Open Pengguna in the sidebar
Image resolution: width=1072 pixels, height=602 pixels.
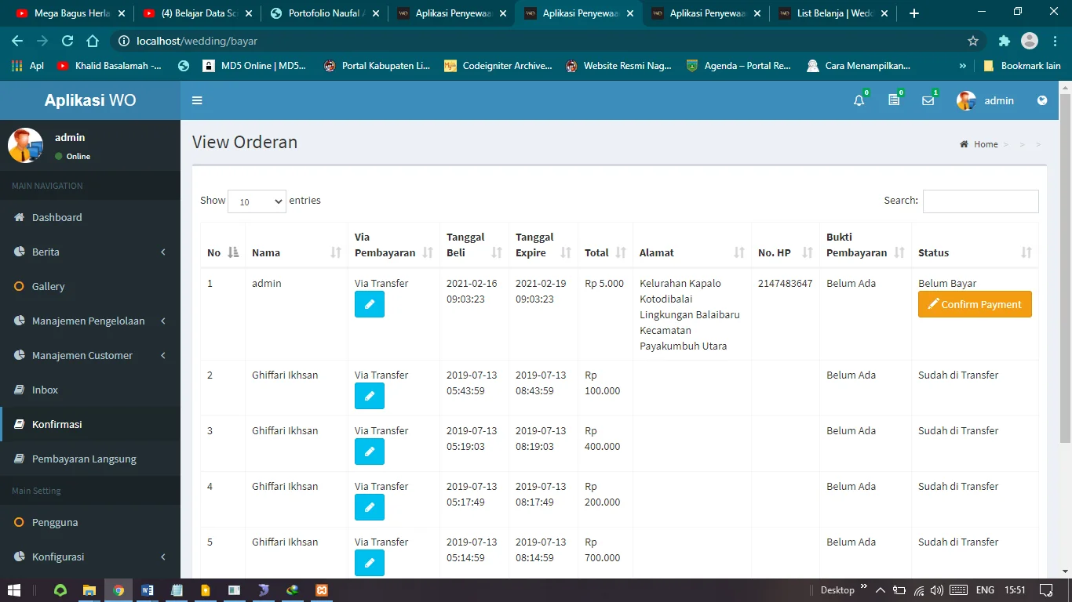90,522
